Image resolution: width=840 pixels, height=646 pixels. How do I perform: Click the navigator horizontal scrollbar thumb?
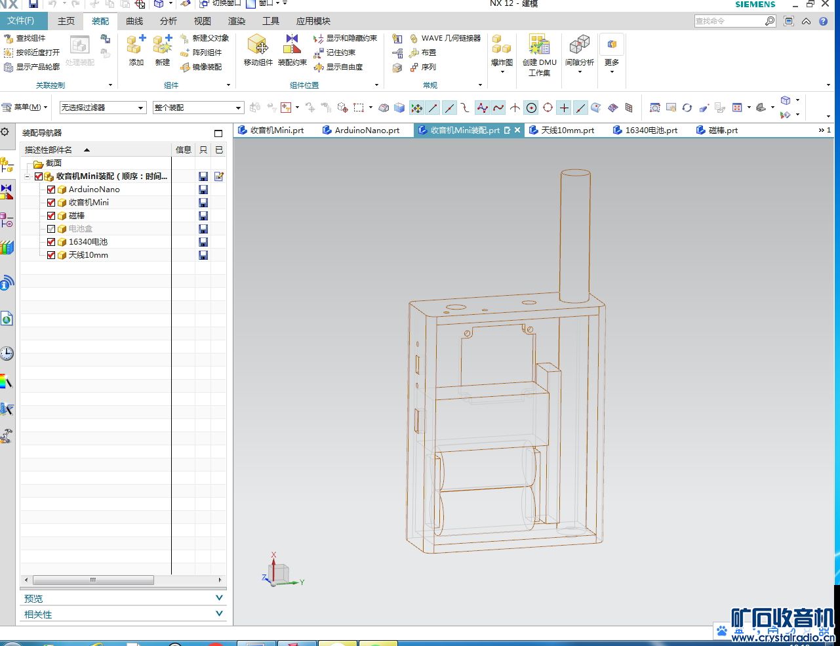click(x=93, y=580)
